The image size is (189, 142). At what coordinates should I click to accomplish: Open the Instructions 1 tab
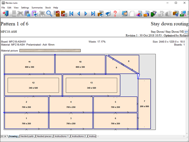point(61,136)
